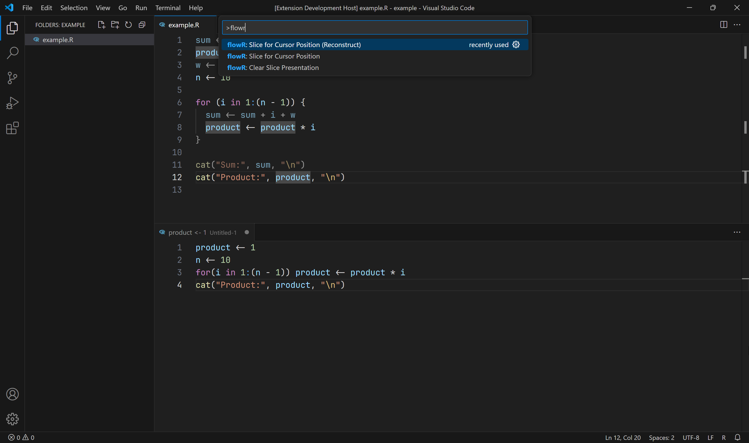Open more actions for lower editor group

737,232
